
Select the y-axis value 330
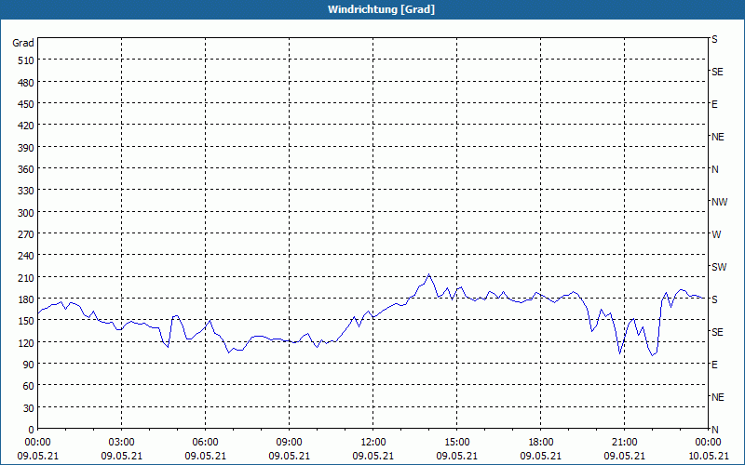coord(26,191)
